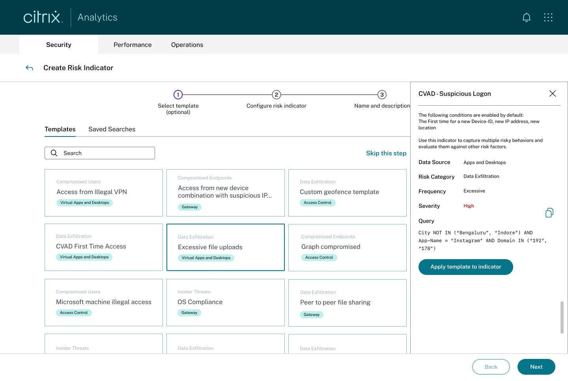The height and width of the screenshot is (381, 568).
Task: Open the app switcher grid icon
Action: [x=548, y=17]
